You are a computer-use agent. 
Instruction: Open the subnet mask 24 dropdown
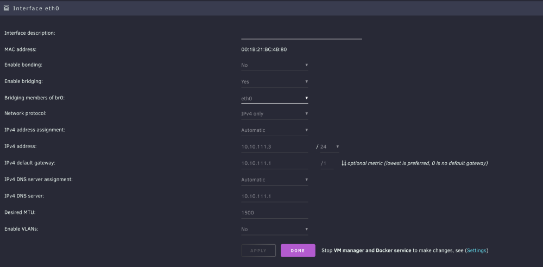pyautogui.click(x=330, y=147)
